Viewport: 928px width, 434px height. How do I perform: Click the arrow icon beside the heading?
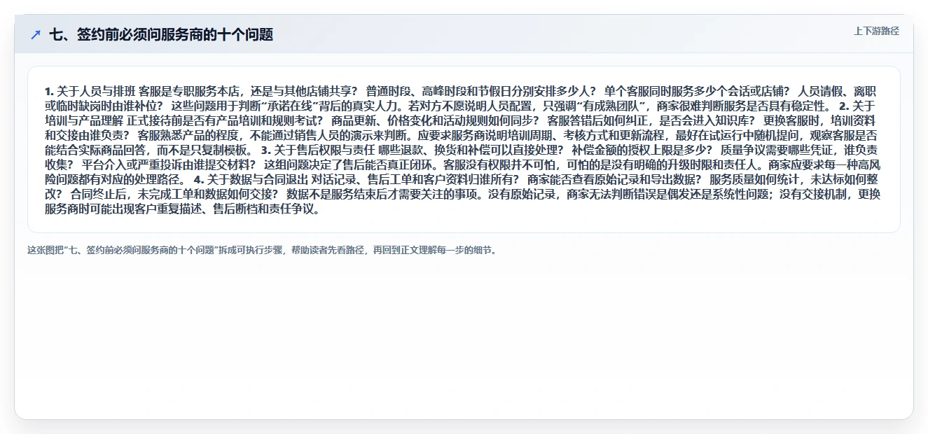[x=36, y=34]
